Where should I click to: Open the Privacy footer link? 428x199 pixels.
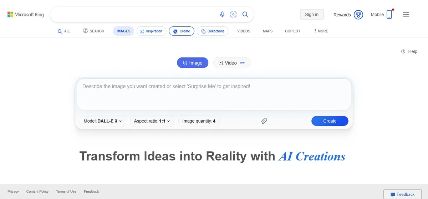[13, 192]
